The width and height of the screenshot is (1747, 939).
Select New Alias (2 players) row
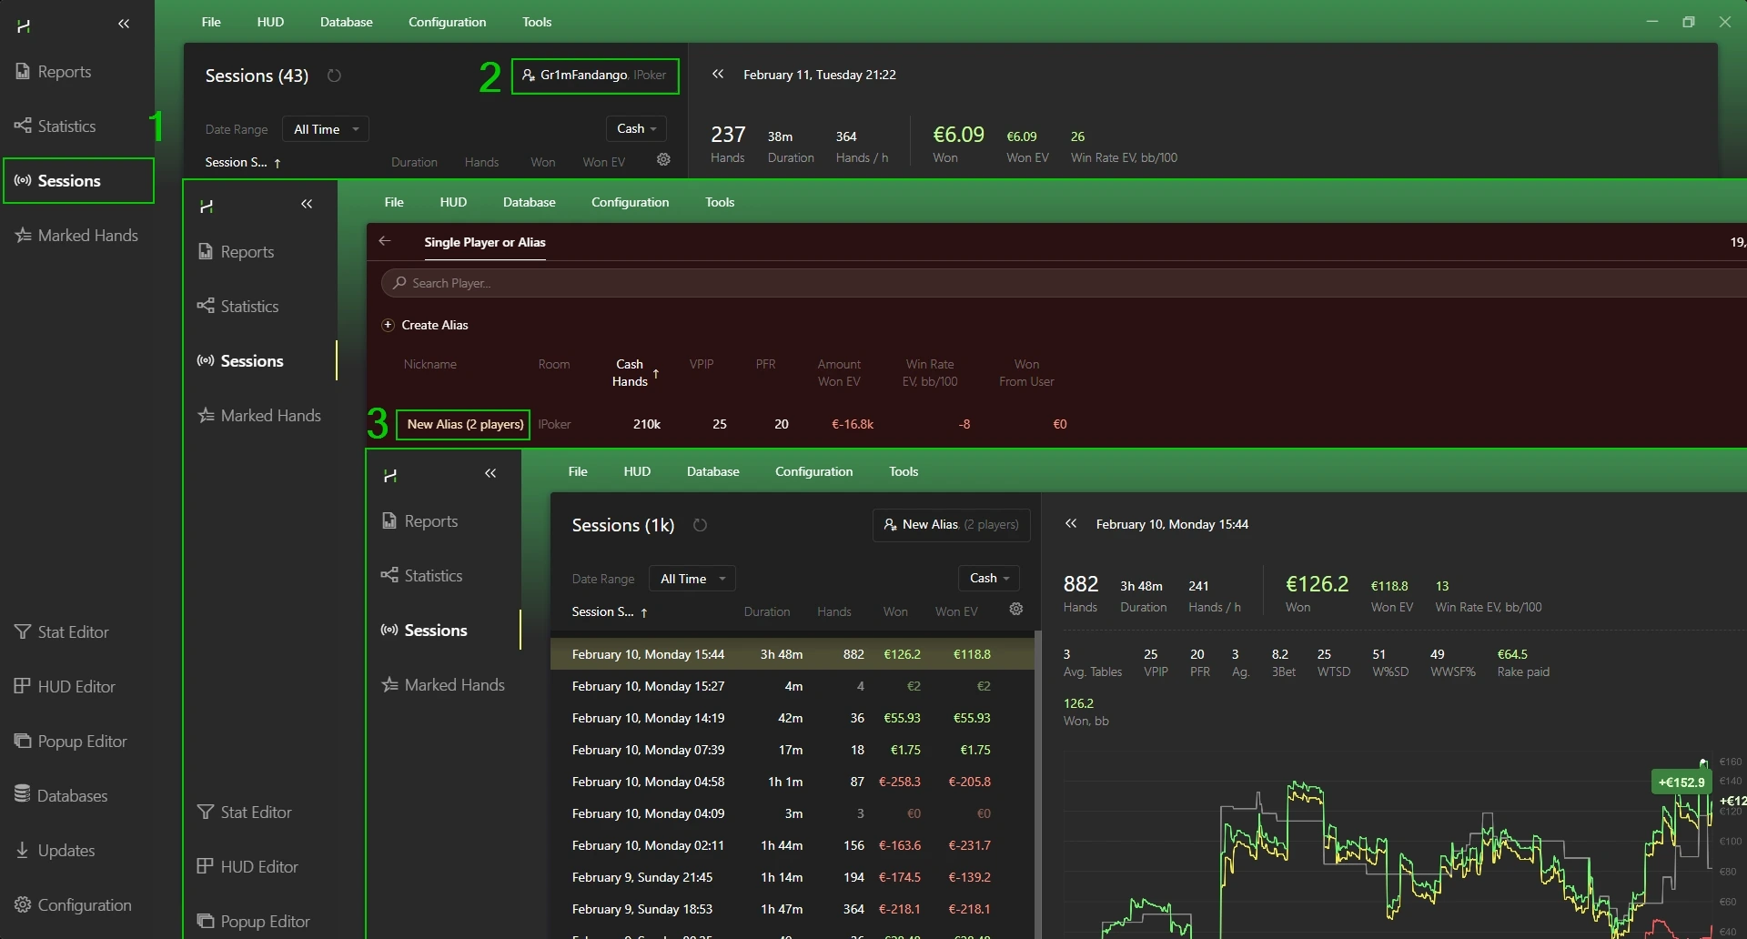(464, 424)
